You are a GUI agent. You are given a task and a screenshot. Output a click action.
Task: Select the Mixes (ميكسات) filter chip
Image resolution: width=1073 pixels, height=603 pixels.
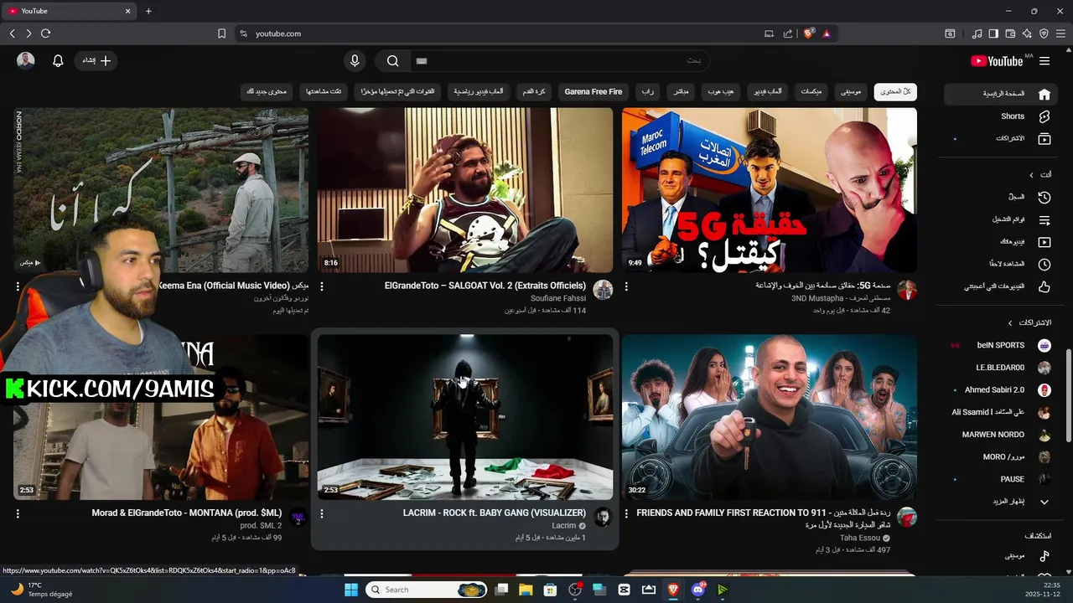[x=811, y=91]
